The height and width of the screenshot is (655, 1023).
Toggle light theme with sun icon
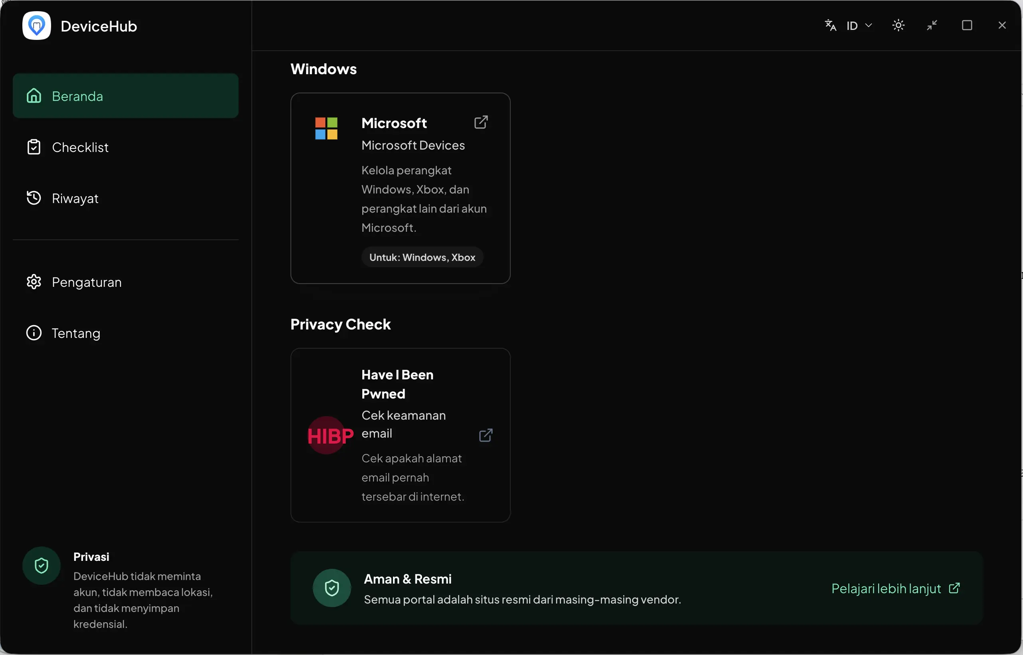(x=899, y=26)
